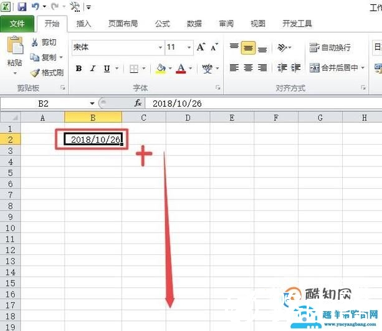Image resolution: width=382 pixels, height=331 pixels.
Task: Set top vertical alignment
Action: point(234,47)
